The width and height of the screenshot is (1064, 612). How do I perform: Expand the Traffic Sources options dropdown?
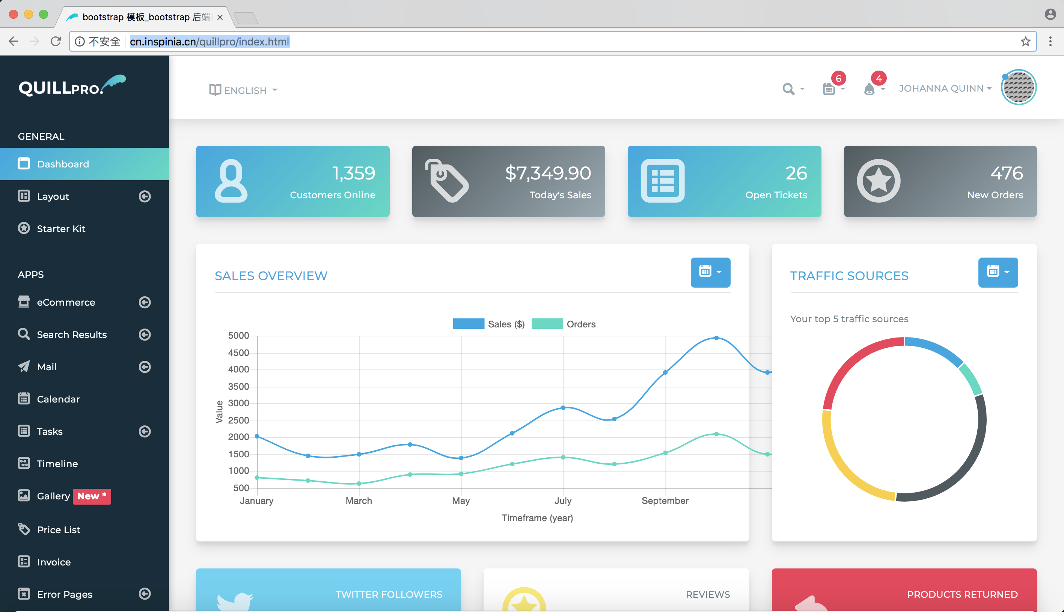(x=998, y=272)
